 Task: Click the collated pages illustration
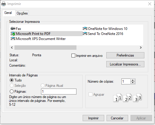[x=128, y=98]
